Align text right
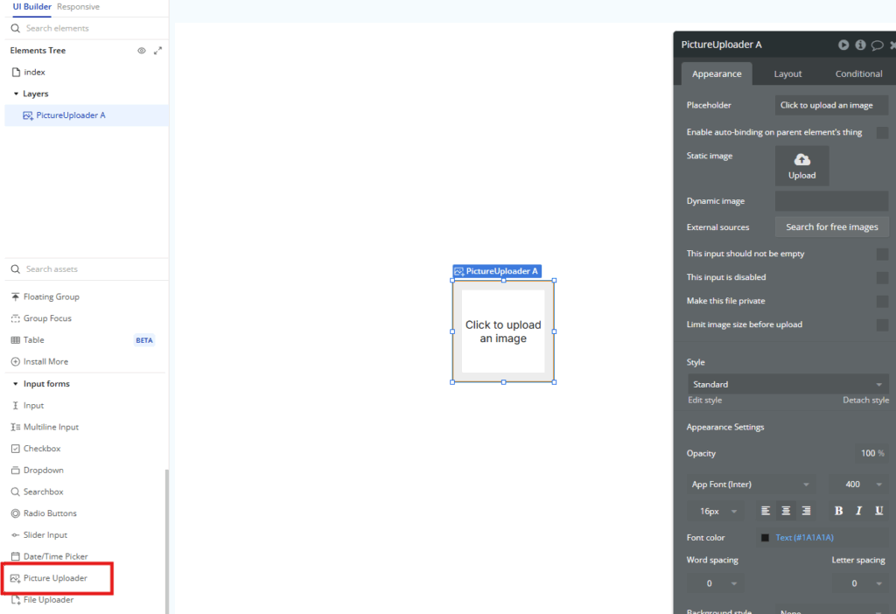Screen dimensions: 896x614 (806, 511)
